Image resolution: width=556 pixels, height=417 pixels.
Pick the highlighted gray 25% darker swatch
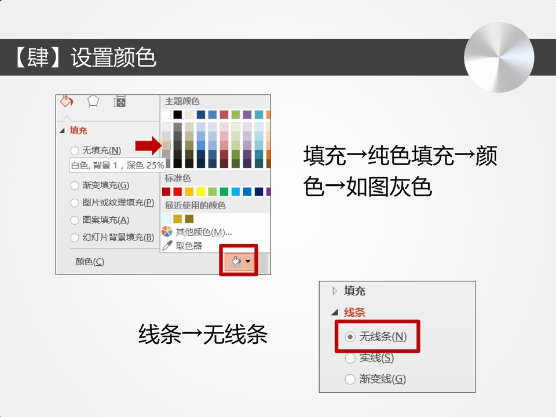[166, 145]
